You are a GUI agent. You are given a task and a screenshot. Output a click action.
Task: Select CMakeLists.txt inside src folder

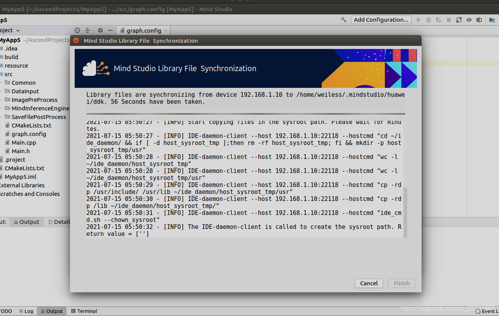click(x=31, y=126)
